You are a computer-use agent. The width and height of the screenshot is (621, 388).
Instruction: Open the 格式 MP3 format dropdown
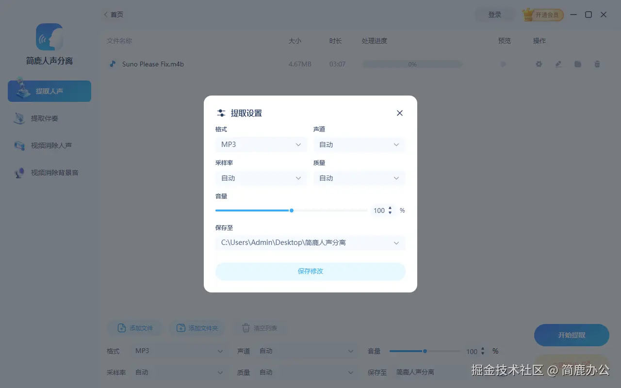[261, 144]
